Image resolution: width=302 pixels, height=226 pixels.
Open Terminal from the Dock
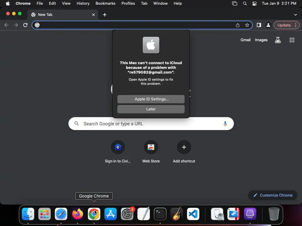point(160,214)
